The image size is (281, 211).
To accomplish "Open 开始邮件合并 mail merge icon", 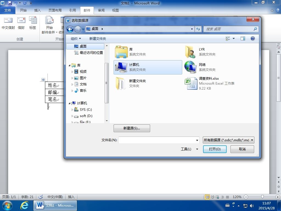I will tap(49, 20).
